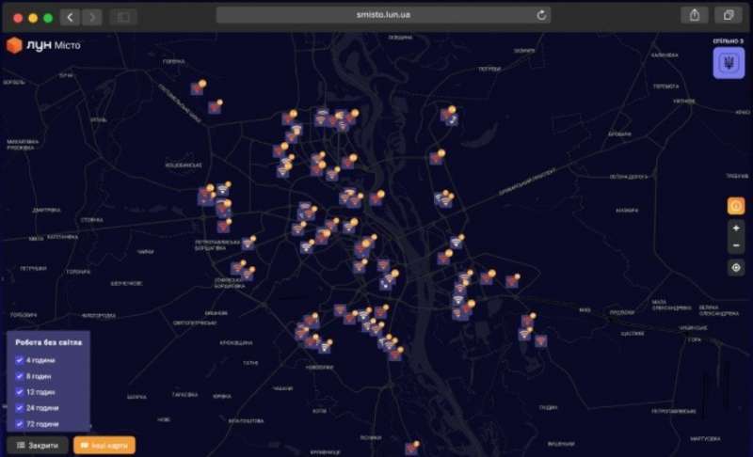Toggle Safari sidebar
The height and width of the screenshot is (457, 753).
pyautogui.click(x=123, y=18)
